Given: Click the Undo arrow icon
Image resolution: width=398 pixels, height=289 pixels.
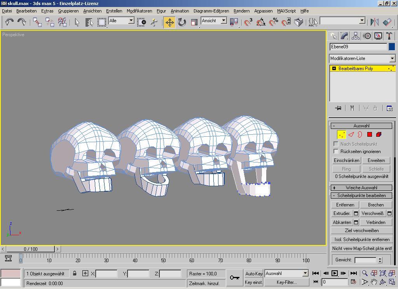Looking at the screenshot, I should pyautogui.click(x=9, y=22).
